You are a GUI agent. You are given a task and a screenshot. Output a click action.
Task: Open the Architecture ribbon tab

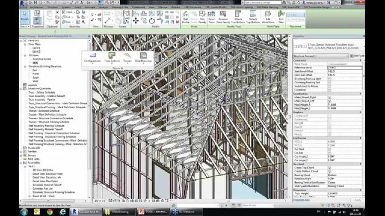[37, 7]
